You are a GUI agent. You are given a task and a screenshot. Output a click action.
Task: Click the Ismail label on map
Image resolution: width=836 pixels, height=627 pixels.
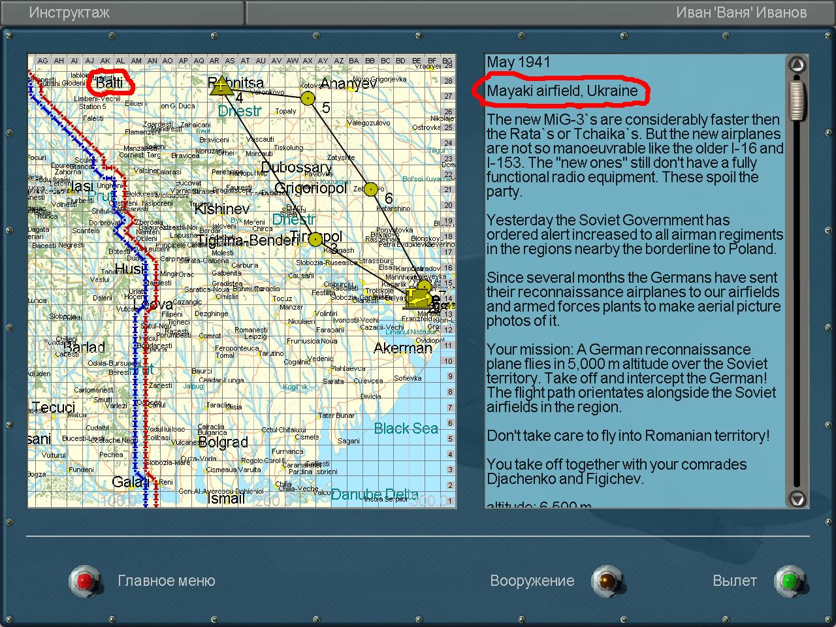tap(226, 499)
